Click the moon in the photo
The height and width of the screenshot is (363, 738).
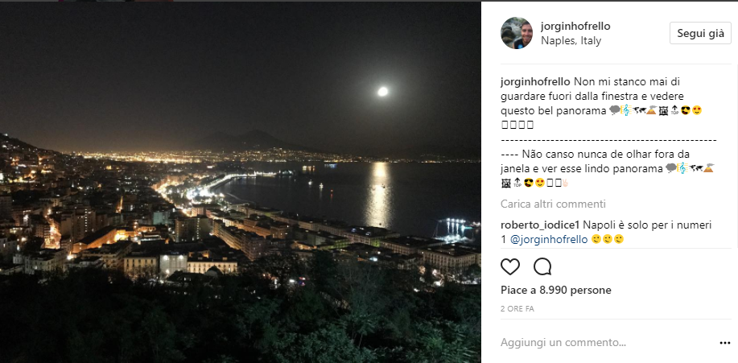pyautogui.click(x=382, y=91)
